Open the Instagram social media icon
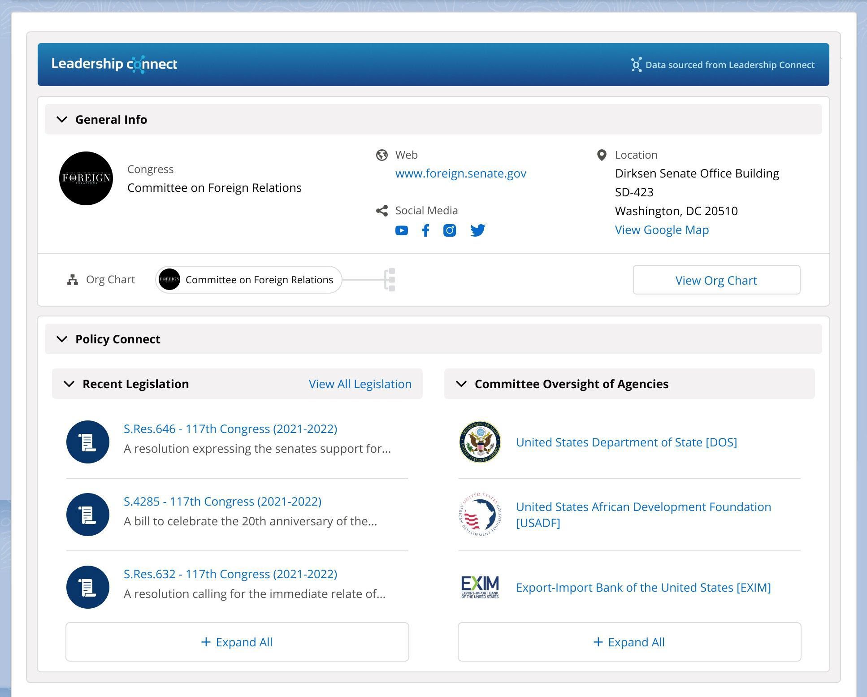 click(450, 230)
